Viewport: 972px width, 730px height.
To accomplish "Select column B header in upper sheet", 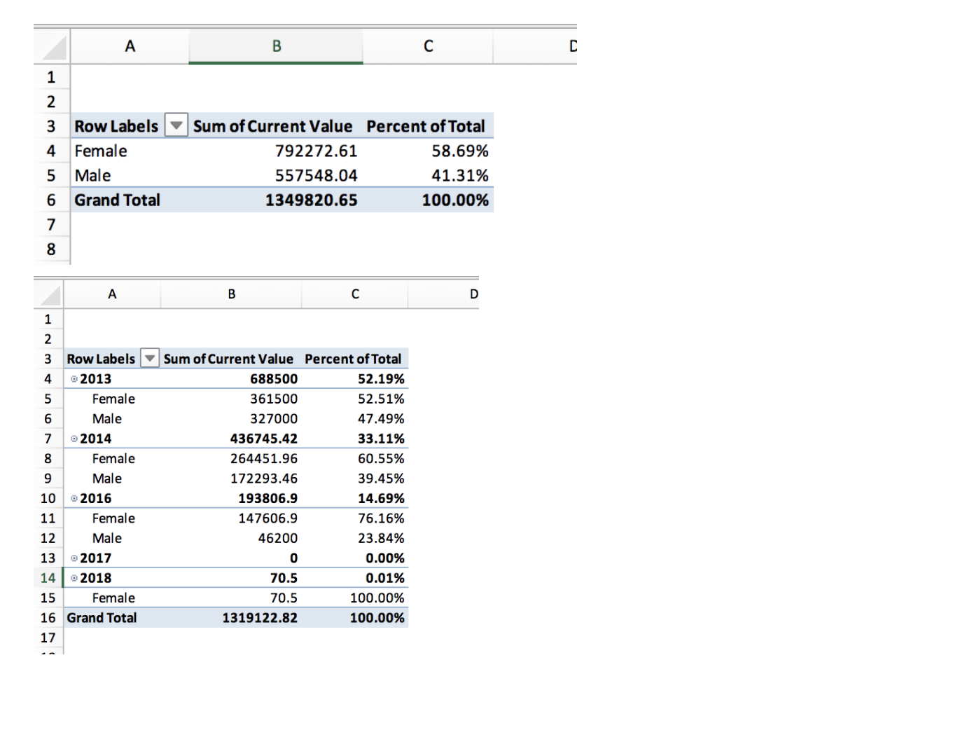I will 276,46.
